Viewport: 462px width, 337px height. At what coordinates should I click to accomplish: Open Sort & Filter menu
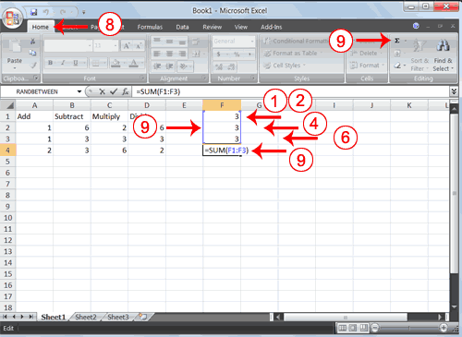[x=419, y=54]
